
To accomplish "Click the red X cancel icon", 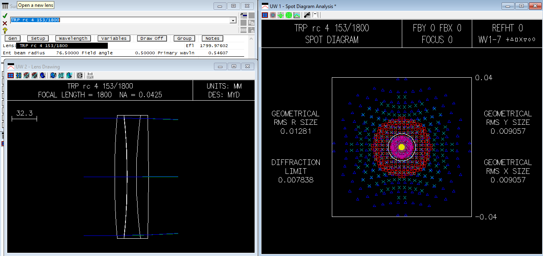I will pyautogui.click(x=5, y=23).
